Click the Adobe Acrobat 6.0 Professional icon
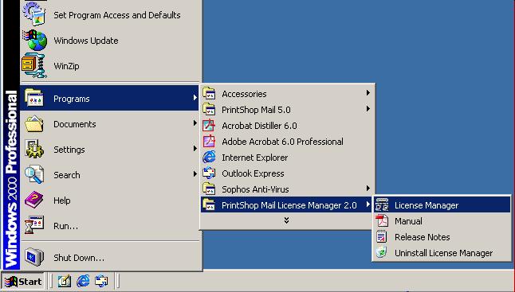The height and width of the screenshot is (292, 515). (209, 142)
